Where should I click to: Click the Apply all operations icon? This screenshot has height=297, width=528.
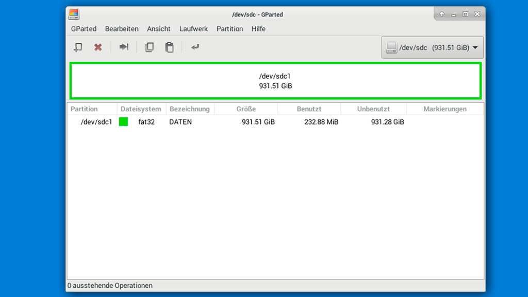pos(195,47)
